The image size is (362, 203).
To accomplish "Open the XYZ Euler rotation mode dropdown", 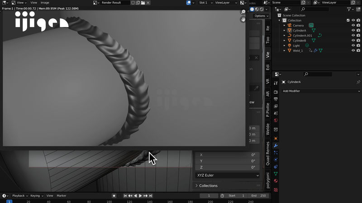I will click(x=228, y=175).
